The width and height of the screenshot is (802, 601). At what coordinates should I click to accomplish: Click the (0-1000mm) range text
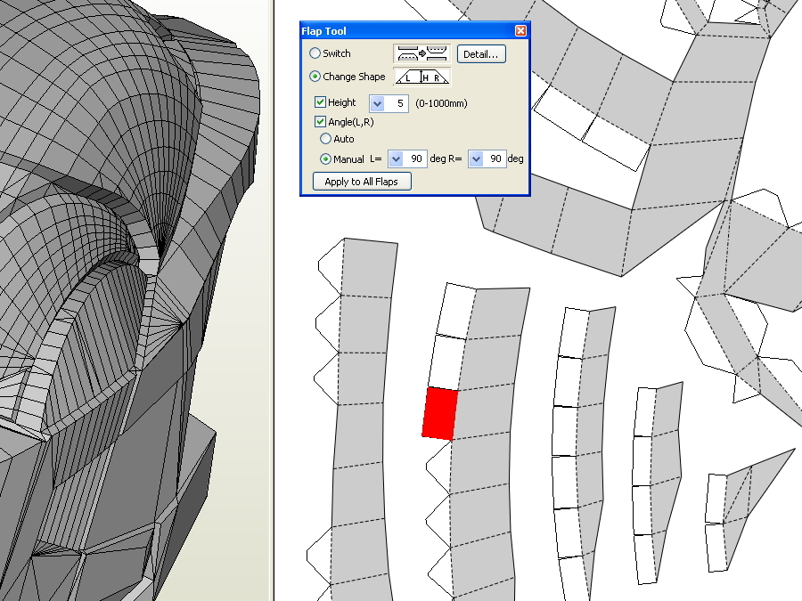pos(441,103)
